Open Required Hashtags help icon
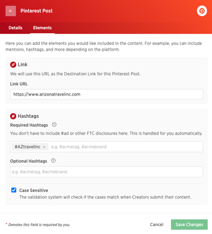This screenshot has width=212, height=234. point(54,124)
